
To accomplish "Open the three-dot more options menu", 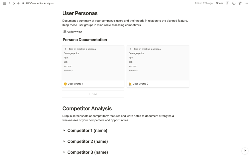I will pyautogui.click(x=247, y=3).
